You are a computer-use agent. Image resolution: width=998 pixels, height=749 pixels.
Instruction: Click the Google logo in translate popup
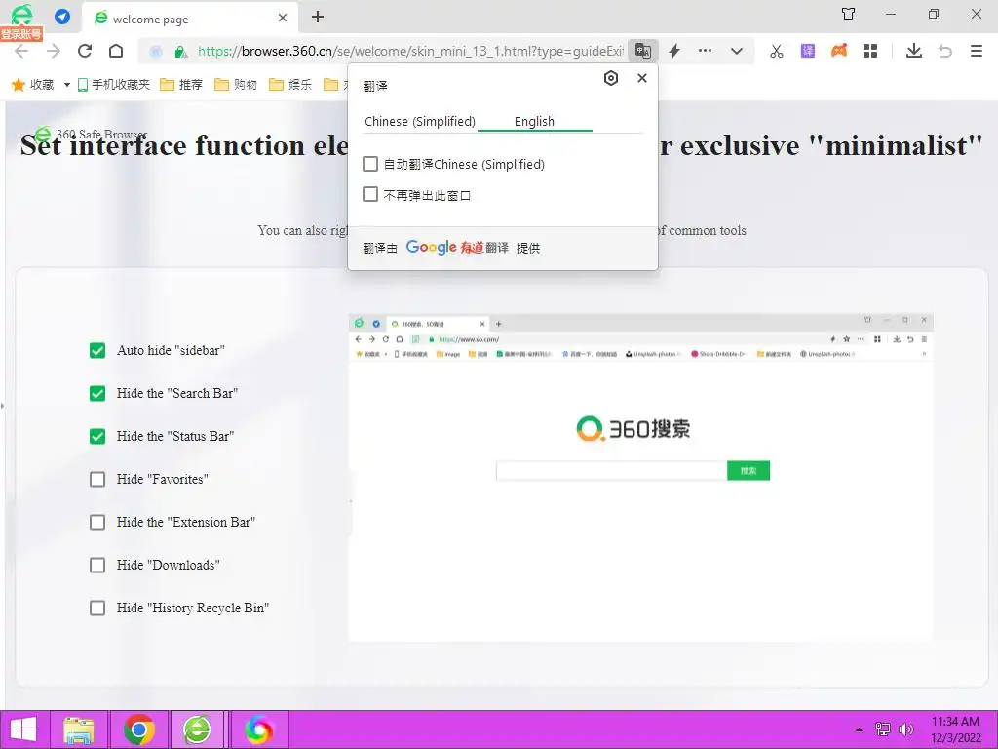click(x=431, y=247)
